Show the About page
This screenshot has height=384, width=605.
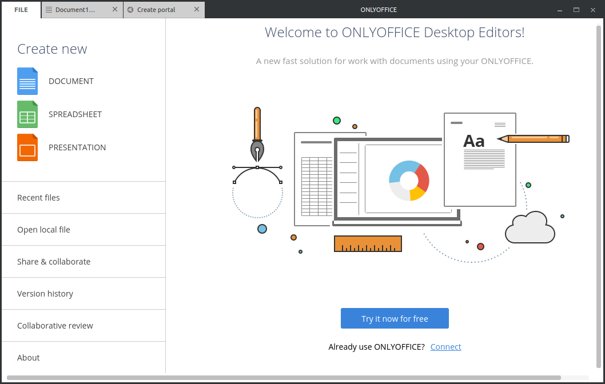pos(28,357)
